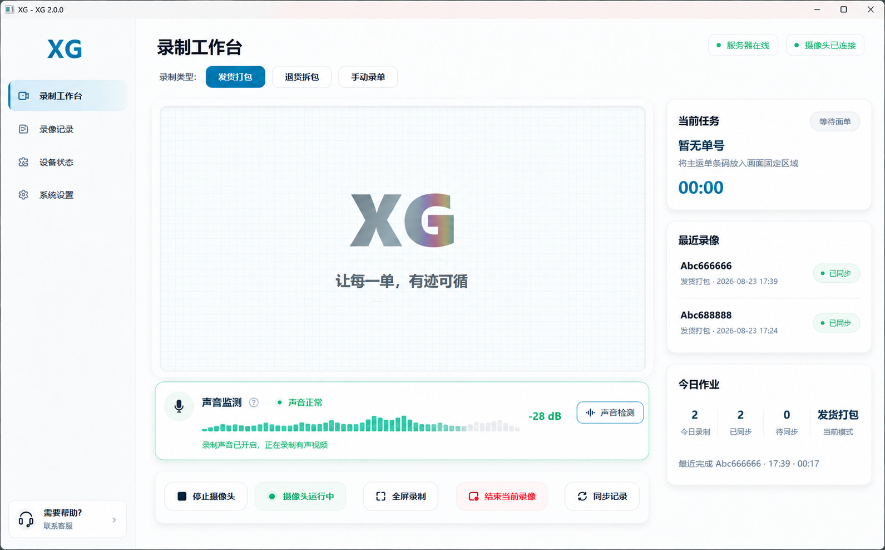The width and height of the screenshot is (885, 550).
Task: Select the 发货打包 recording type
Action: pos(235,77)
